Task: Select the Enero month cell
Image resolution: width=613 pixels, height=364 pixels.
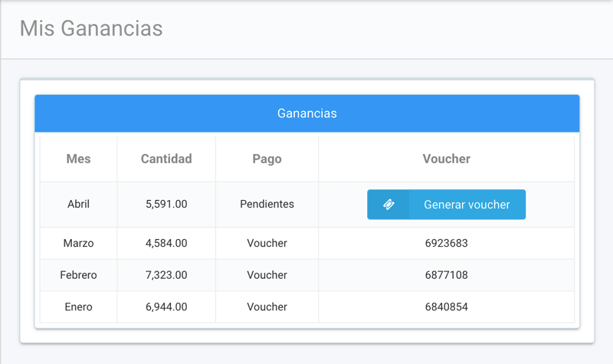Action: 79,307
